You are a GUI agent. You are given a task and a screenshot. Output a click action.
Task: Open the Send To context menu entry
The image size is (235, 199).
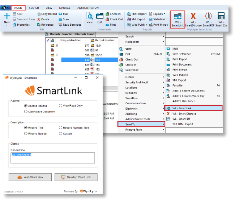point(141,124)
